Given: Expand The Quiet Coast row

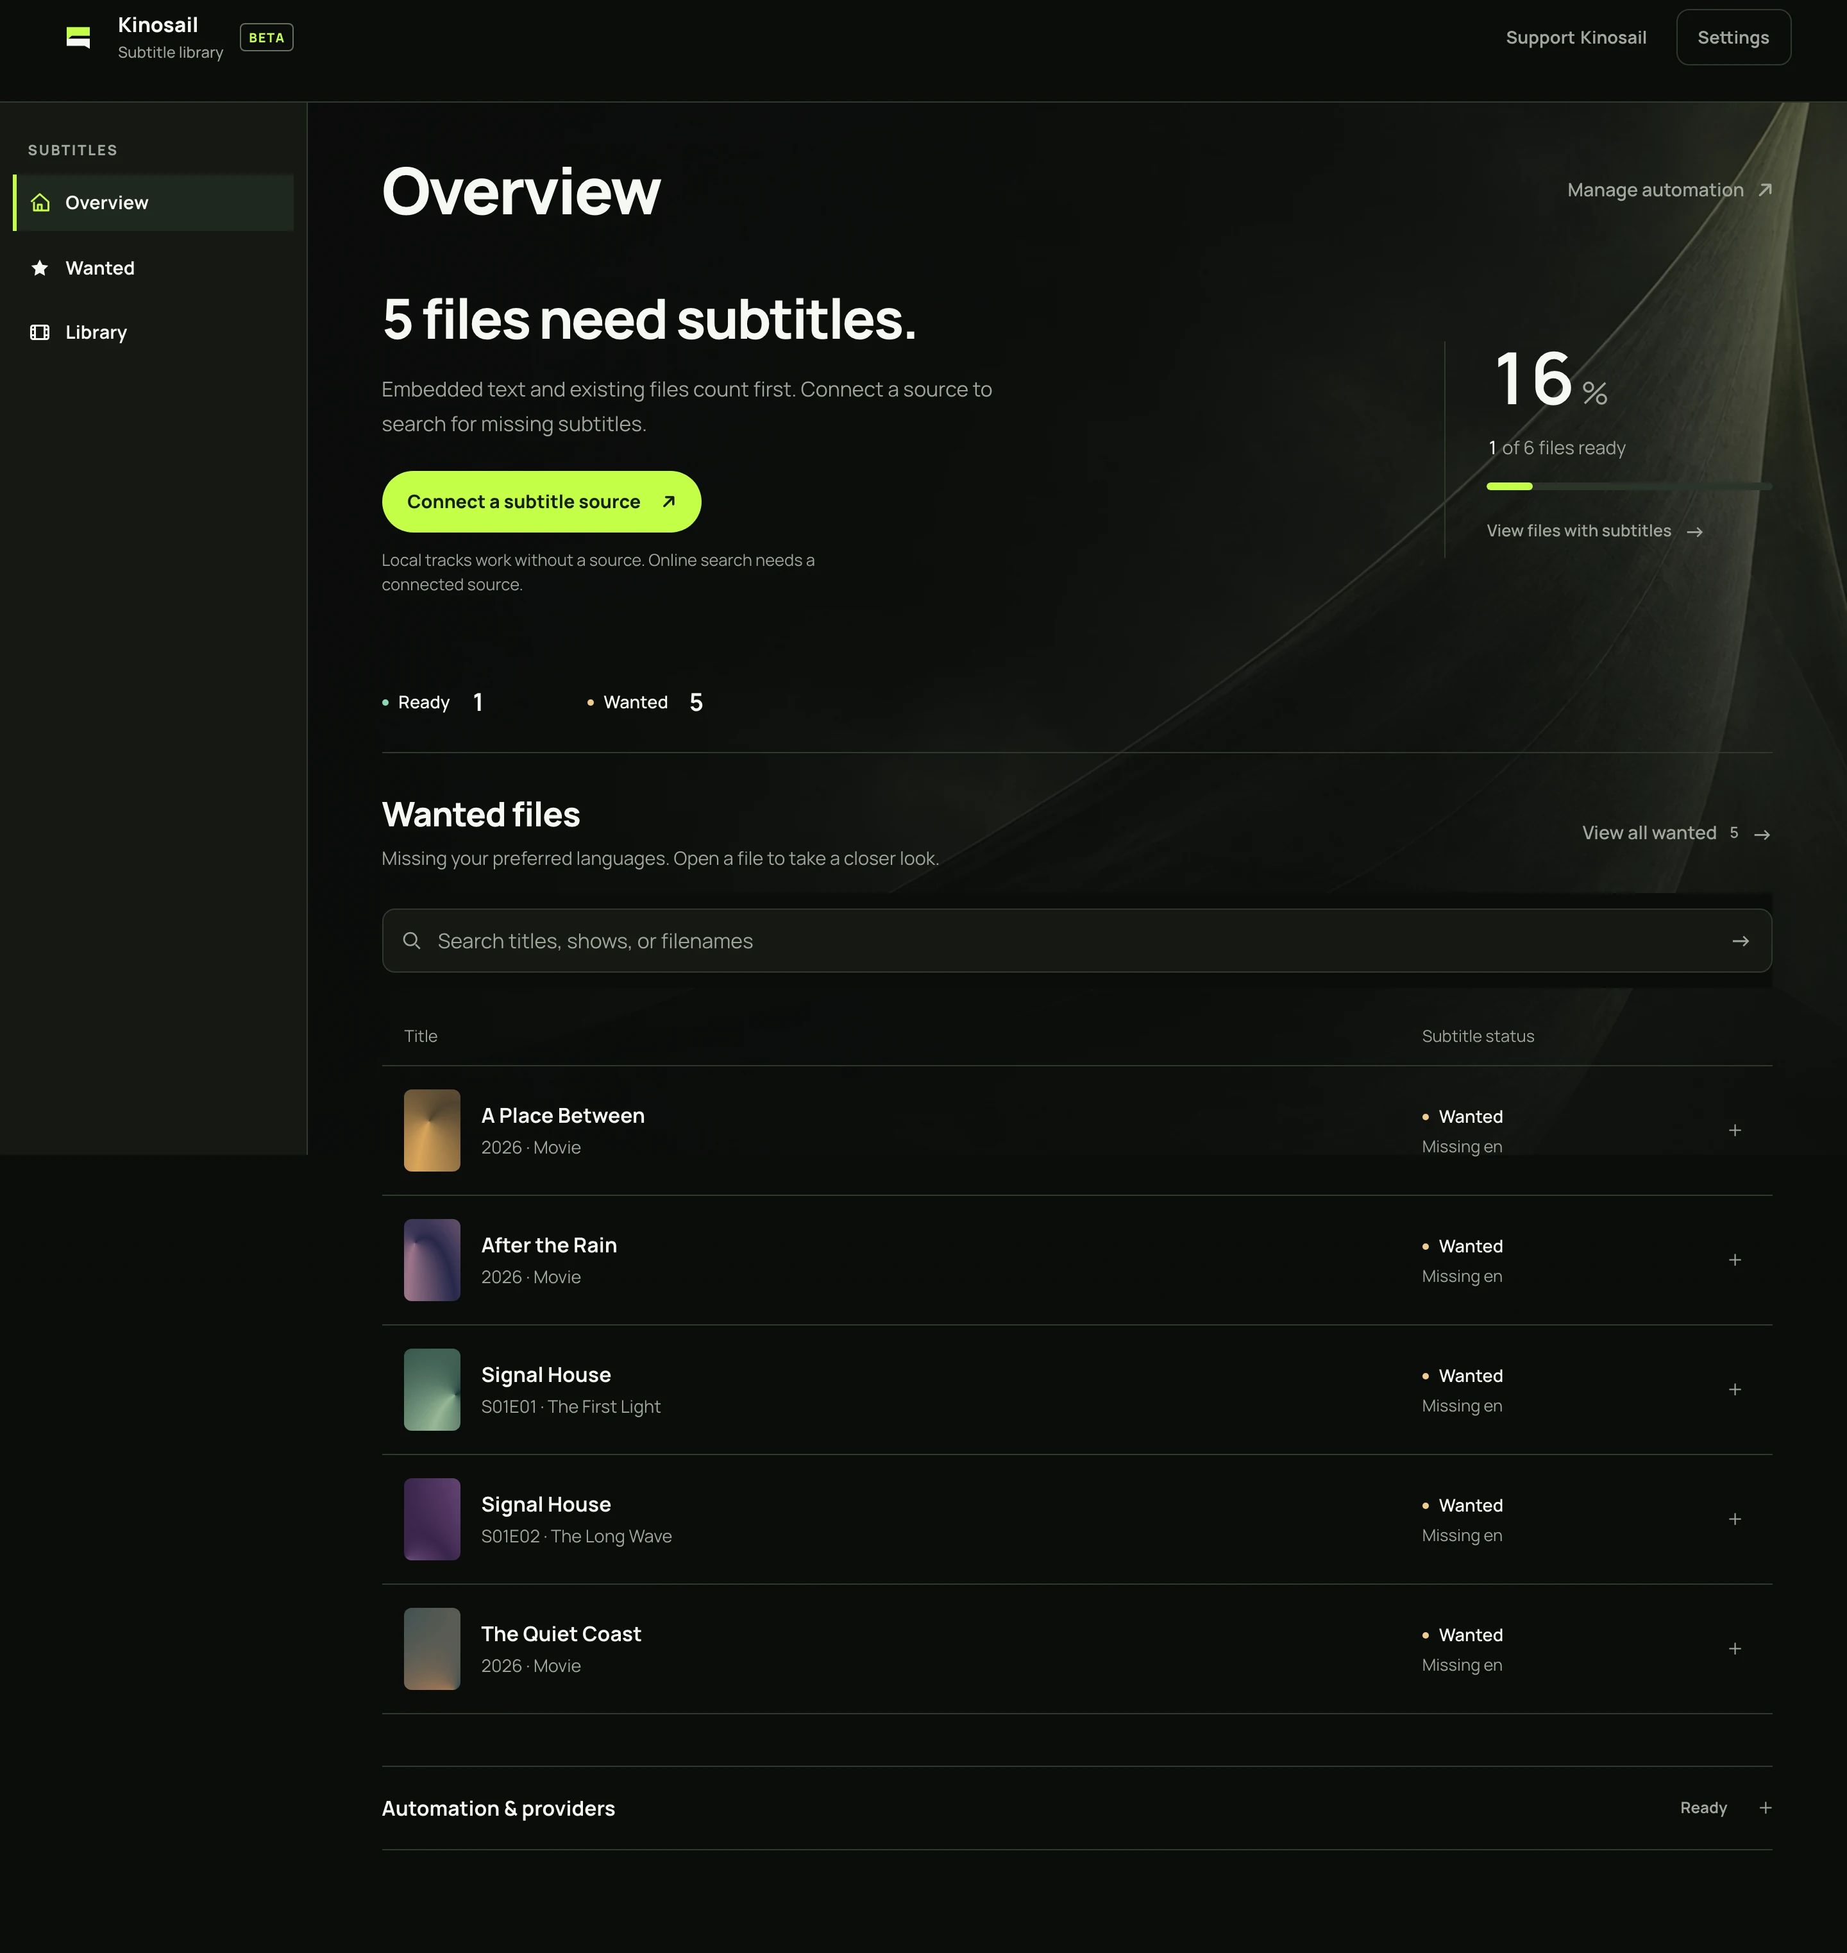Looking at the screenshot, I should point(1735,1649).
